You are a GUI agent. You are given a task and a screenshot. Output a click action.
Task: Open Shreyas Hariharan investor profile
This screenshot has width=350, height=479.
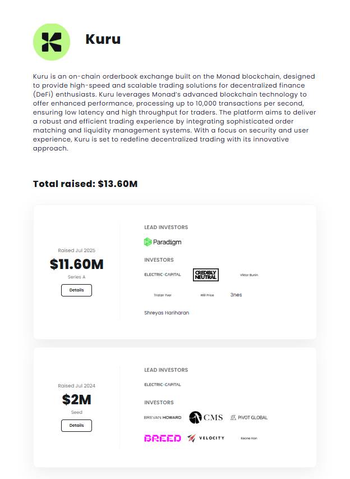167,313
